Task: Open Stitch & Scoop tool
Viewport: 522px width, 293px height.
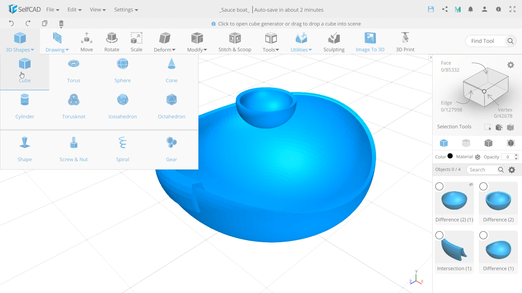Action: coord(235,42)
